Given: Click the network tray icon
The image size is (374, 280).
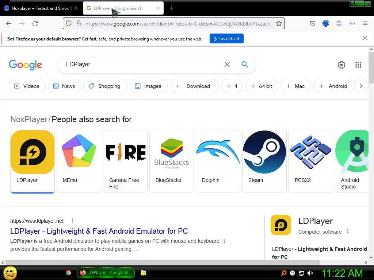Looking at the screenshot, I should coord(301,273).
